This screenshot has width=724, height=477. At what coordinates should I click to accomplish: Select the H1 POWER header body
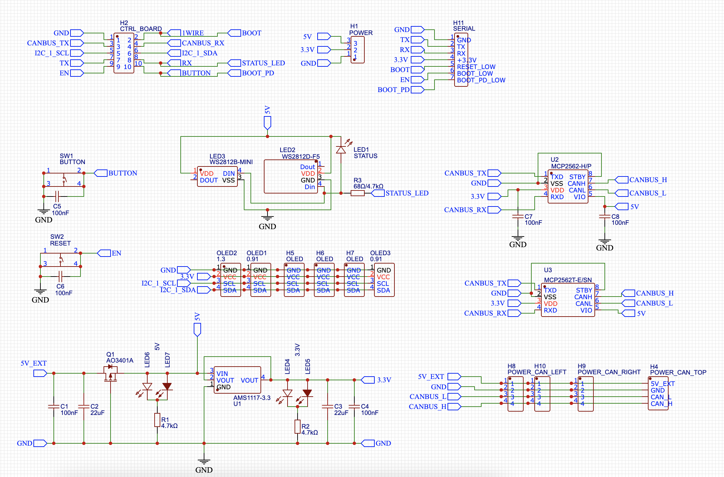[358, 50]
